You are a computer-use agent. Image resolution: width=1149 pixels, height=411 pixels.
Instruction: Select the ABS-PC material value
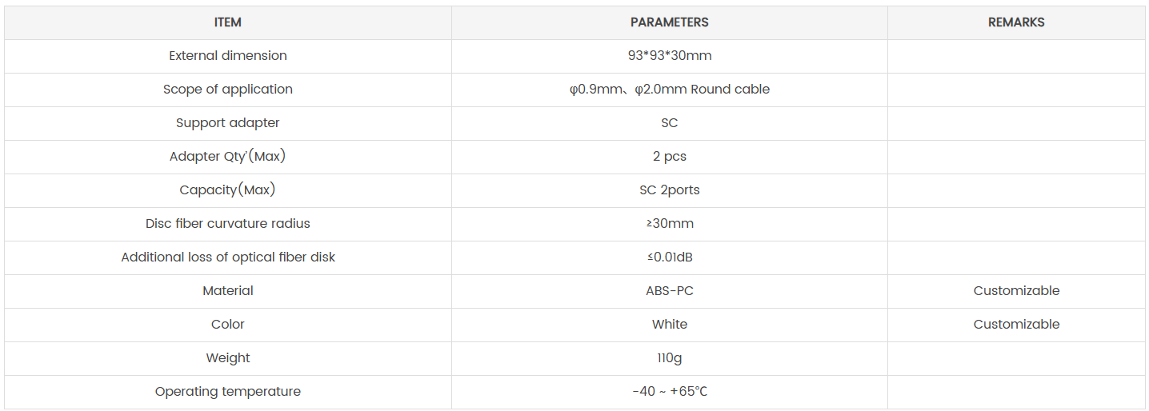click(x=669, y=291)
